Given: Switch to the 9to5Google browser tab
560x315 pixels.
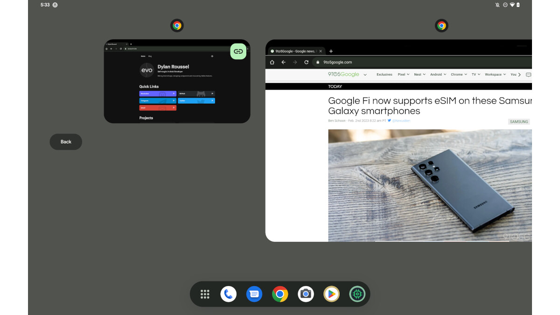Looking at the screenshot, I should click(x=295, y=51).
